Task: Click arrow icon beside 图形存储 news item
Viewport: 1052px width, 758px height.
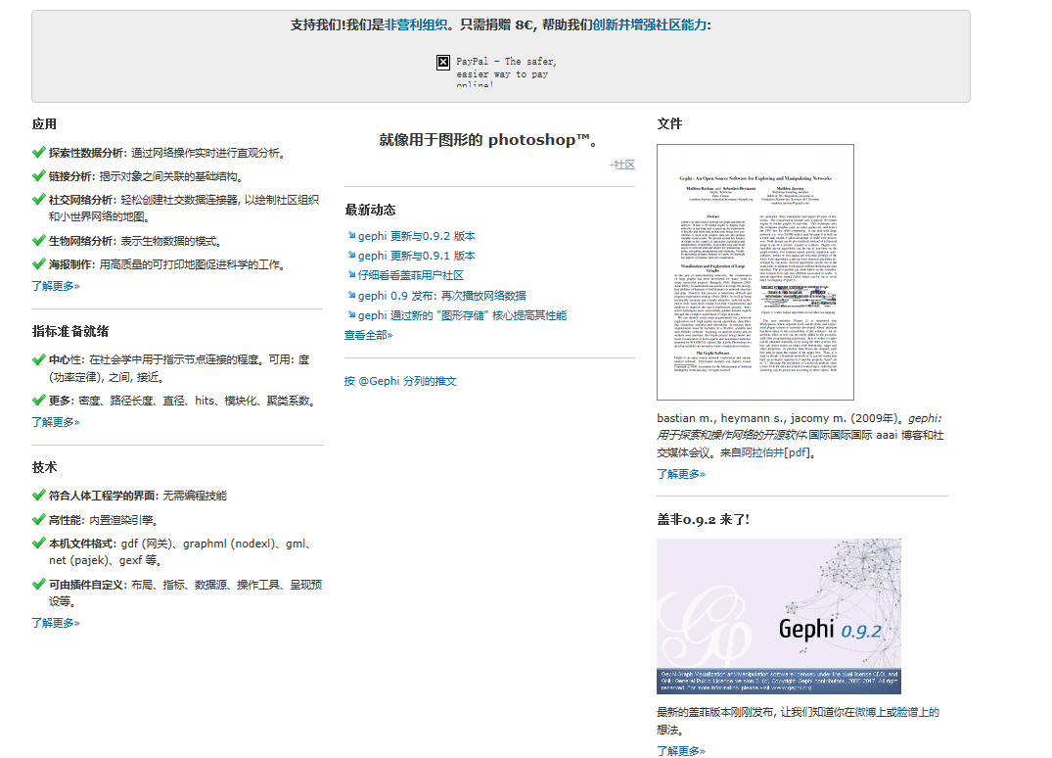Action: [351, 315]
